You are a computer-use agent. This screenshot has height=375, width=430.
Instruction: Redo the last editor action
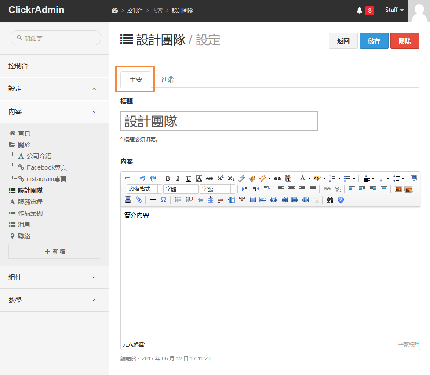pyautogui.click(x=153, y=178)
